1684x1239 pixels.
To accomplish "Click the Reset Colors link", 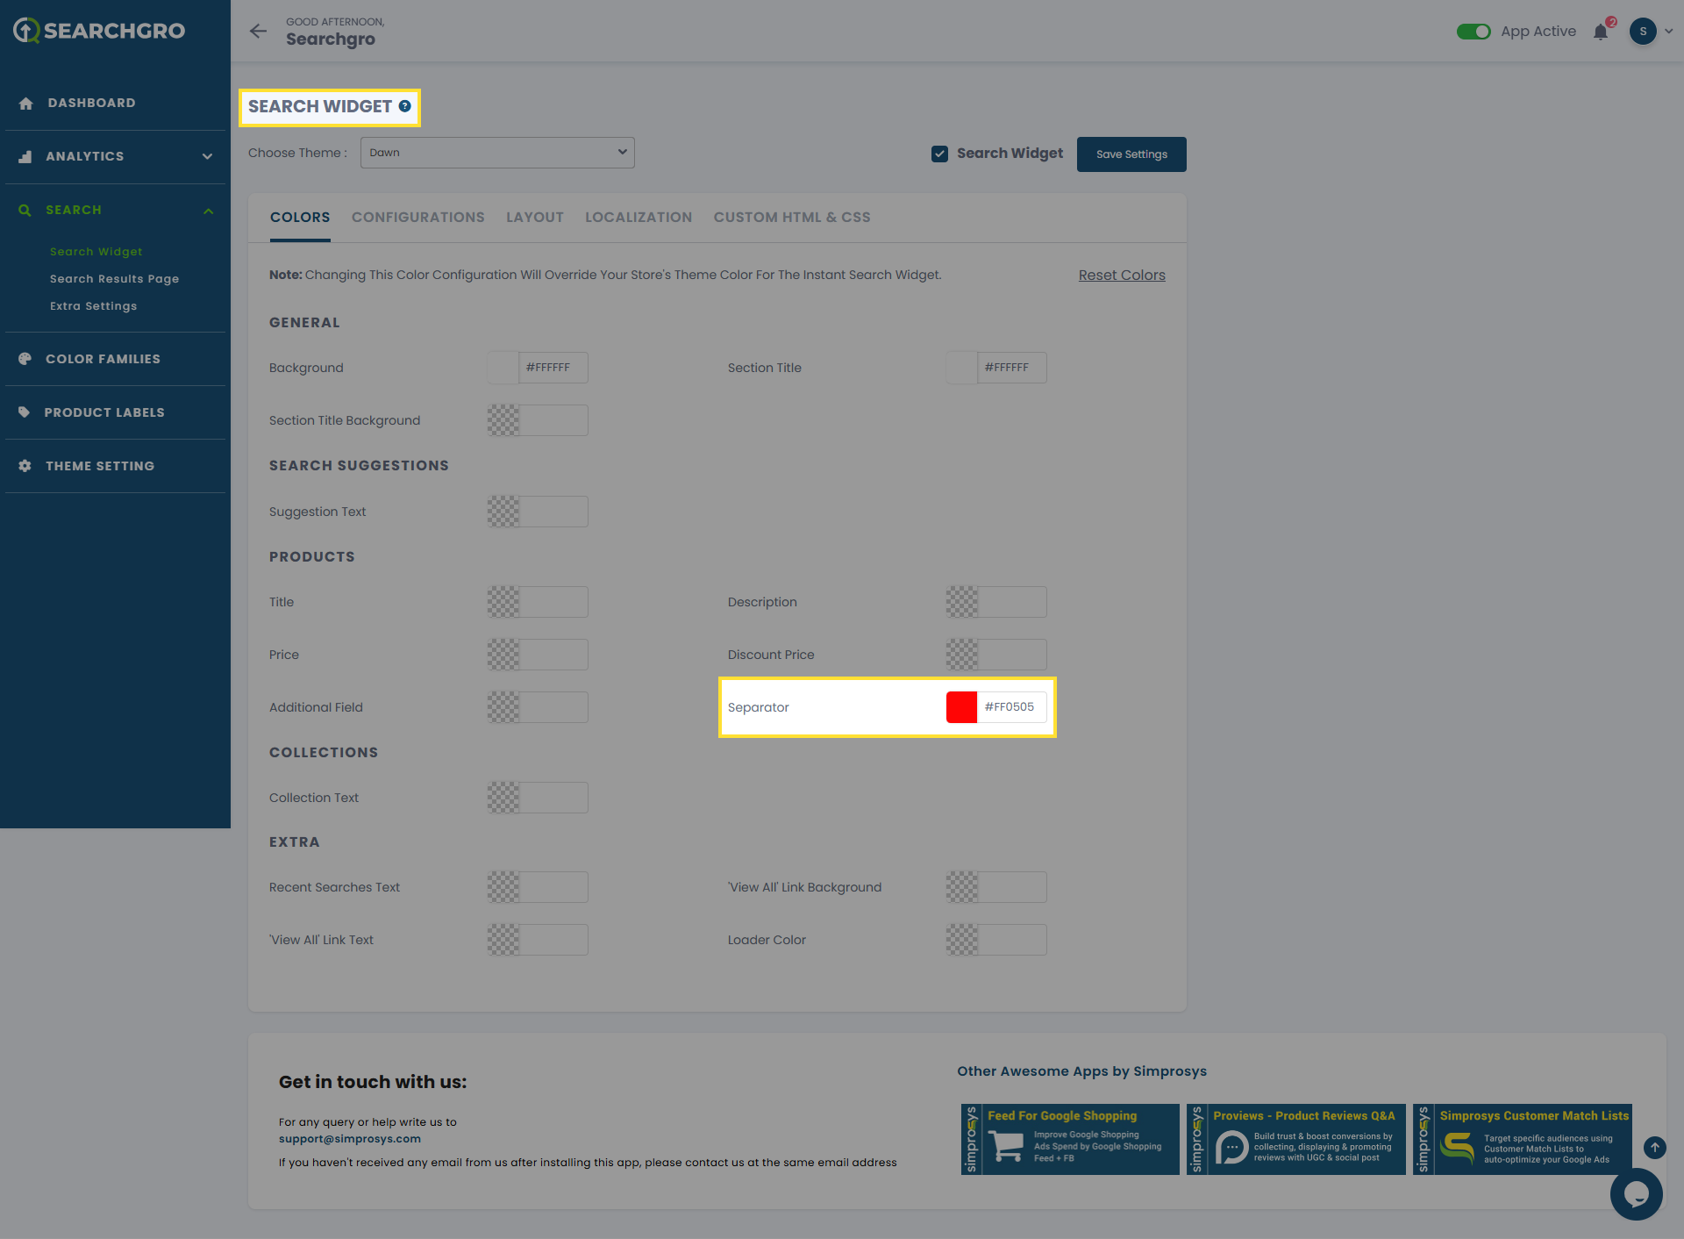I will click(1121, 276).
